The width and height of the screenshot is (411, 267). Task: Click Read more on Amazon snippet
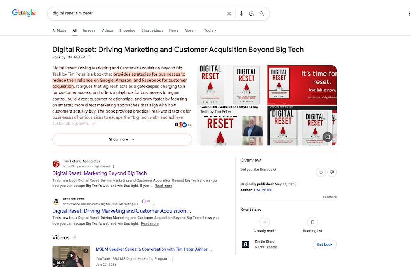[150, 223]
